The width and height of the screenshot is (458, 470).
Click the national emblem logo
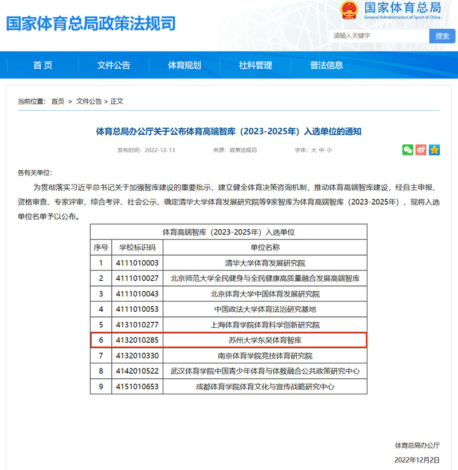pyautogui.click(x=349, y=10)
